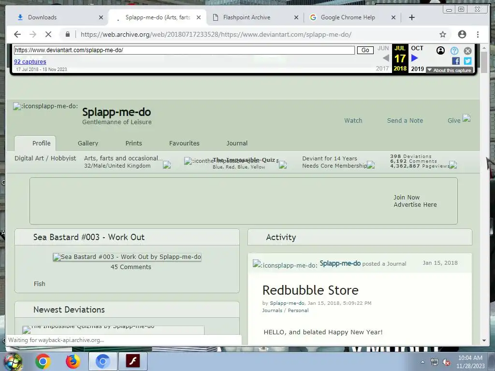Open the Gallery tab
Screen dimensions: 495x371
point(88,143)
